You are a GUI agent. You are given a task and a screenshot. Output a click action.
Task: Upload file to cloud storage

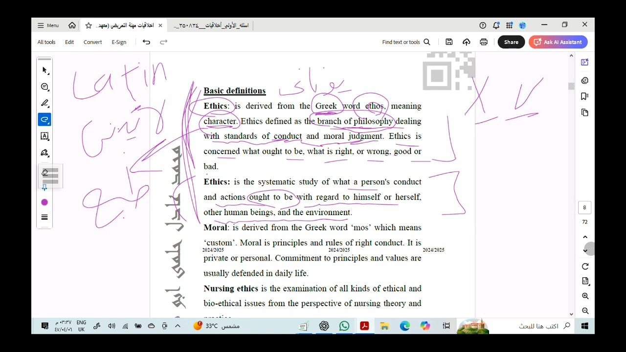[466, 42]
